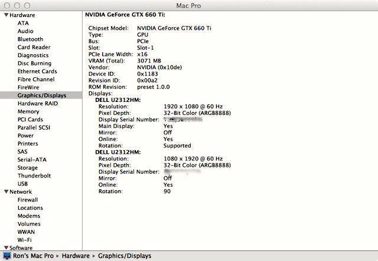Viewport: 378px width, 261px height.
Task: Click the Rotation value 90
Action: [x=167, y=191]
